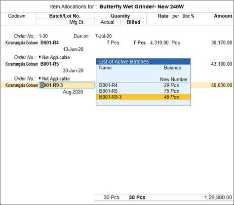Screen dimensions: 234x205
Task: Click the Disc % column header
Action: 188,16
